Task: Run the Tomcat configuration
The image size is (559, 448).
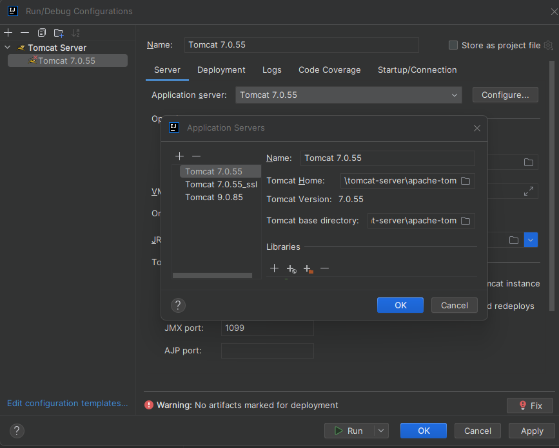Action: point(349,431)
